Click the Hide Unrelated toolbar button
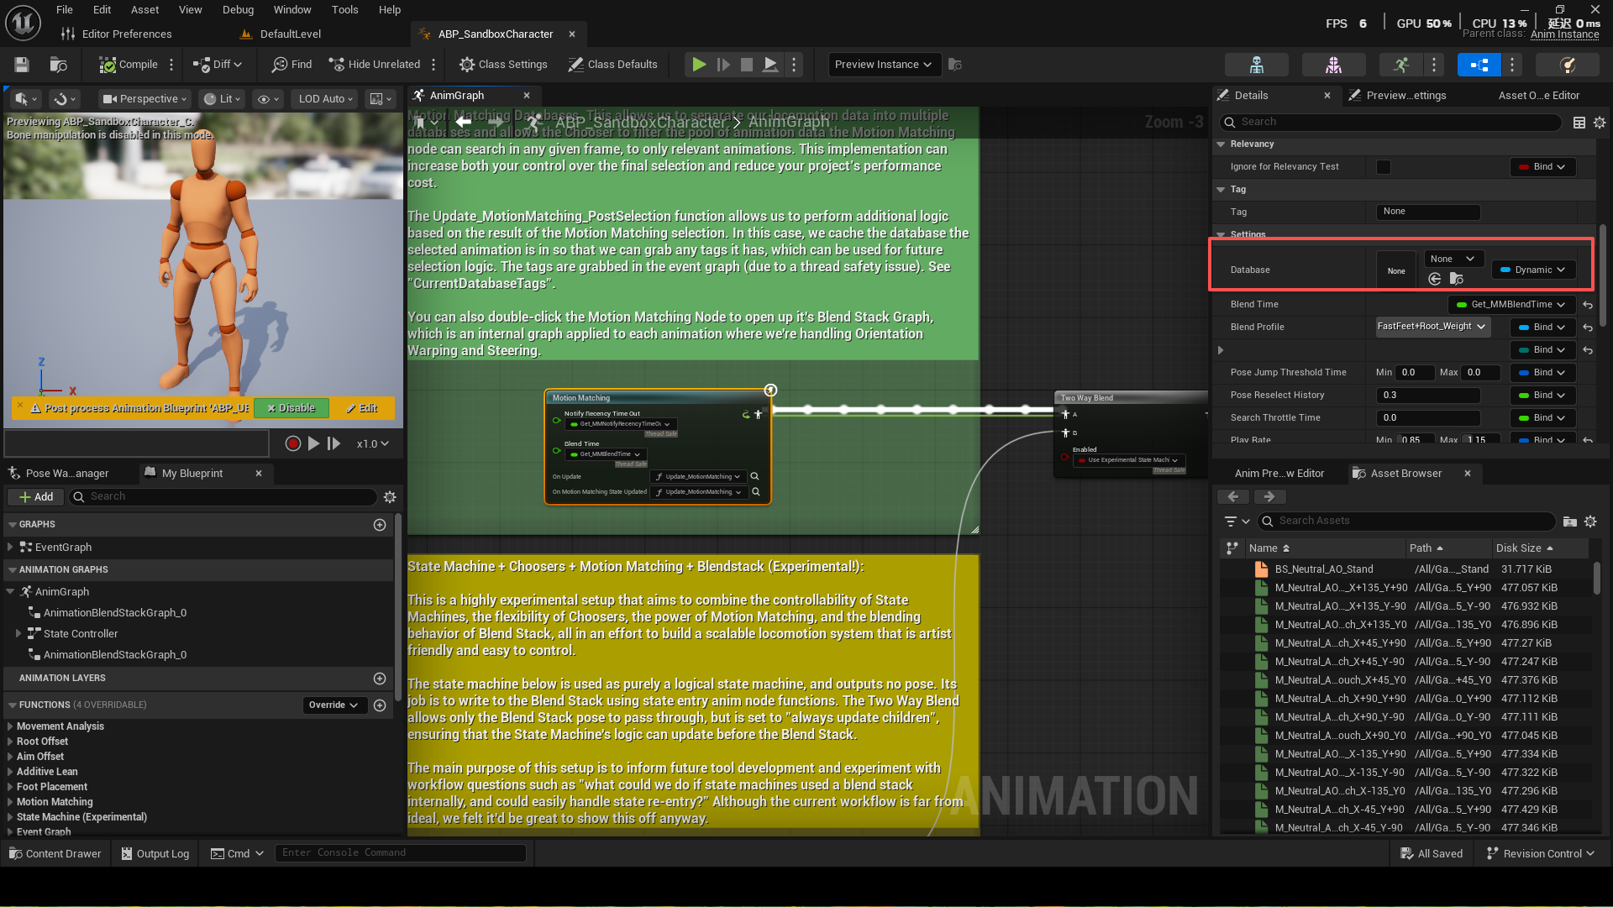This screenshot has height=907, width=1613. 375,65
